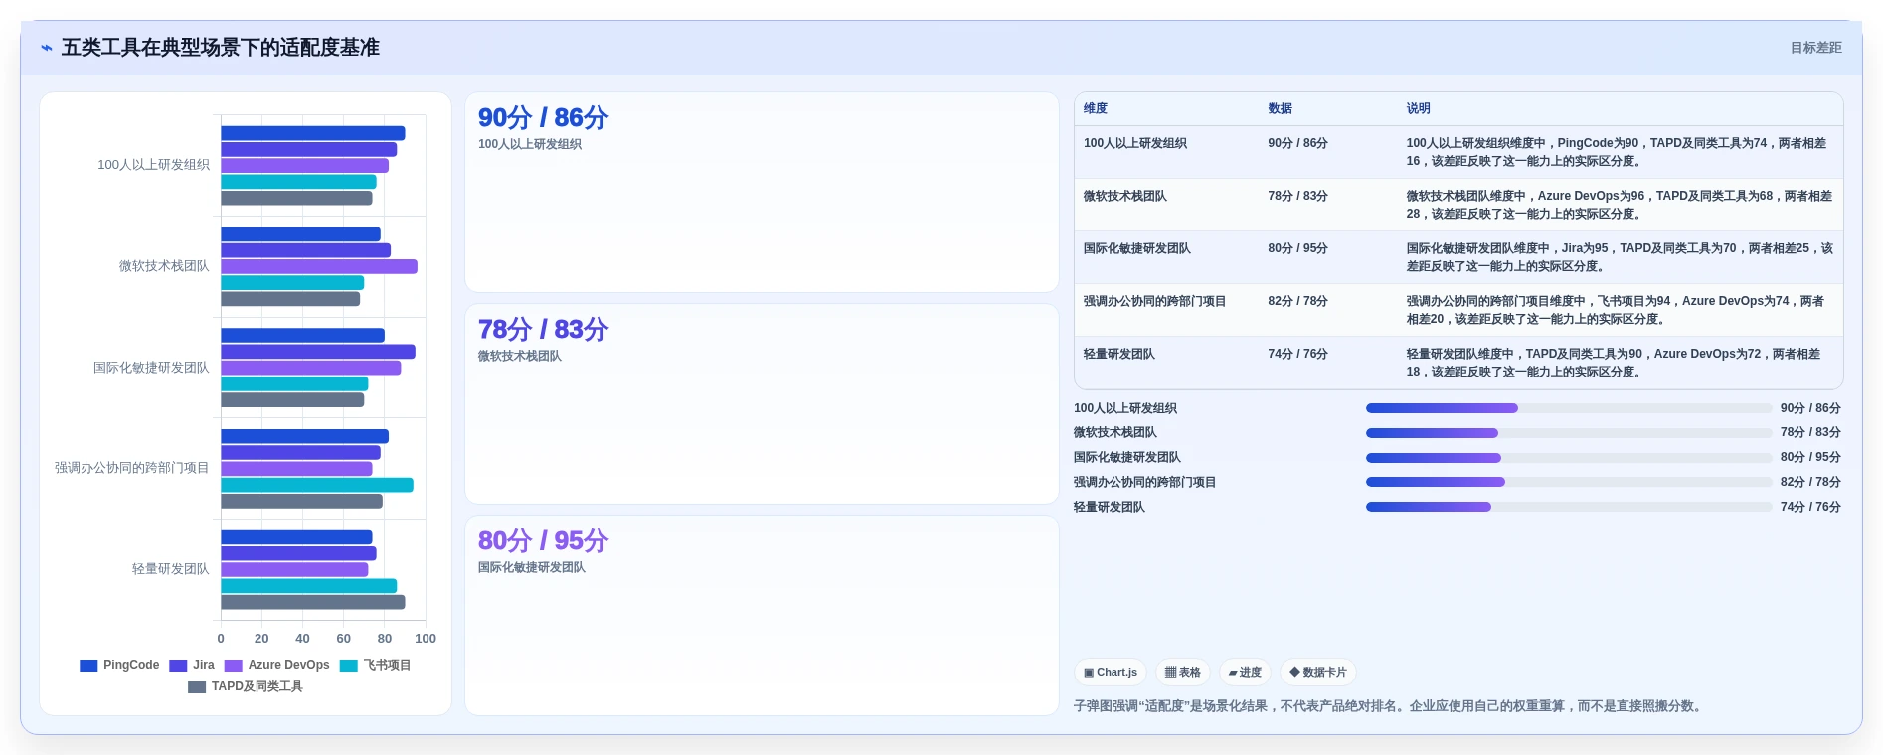Click chart axis label 轻量研发团队
Image resolution: width=1883 pixels, height=755 pixels.
[x=171, y=569]
